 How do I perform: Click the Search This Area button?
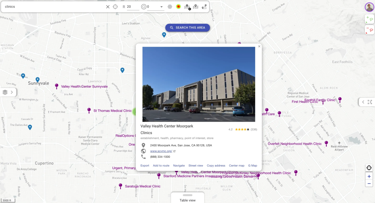(x=187, y=28)
